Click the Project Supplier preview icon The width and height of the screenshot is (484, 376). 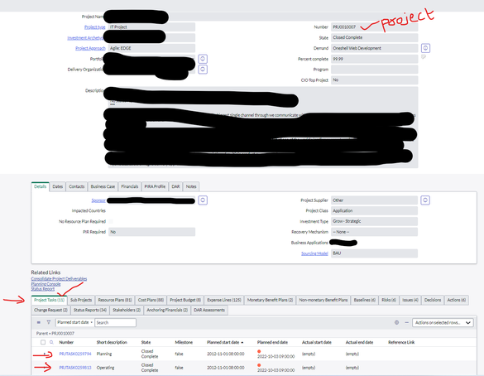(x=425, y=200)
